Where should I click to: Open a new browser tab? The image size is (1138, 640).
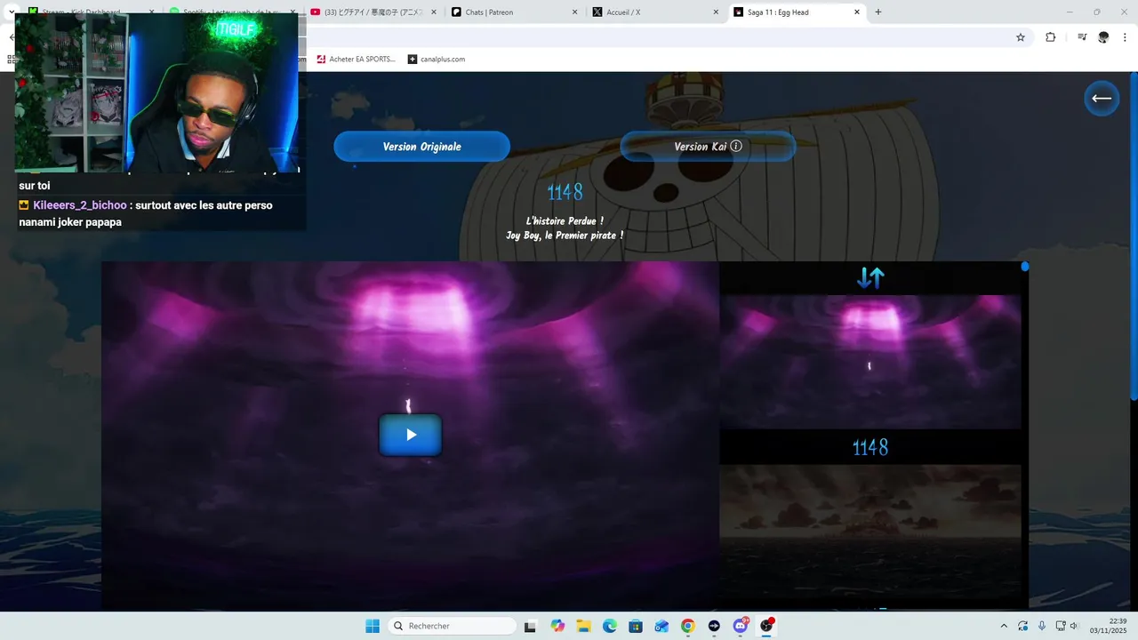coord(878,12)
